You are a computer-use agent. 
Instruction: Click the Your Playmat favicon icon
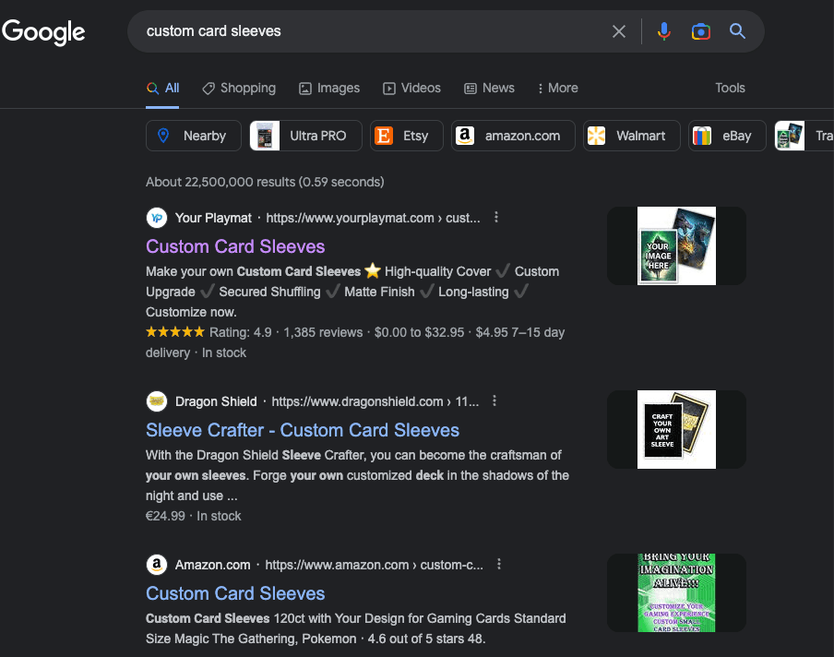(157, 218)
